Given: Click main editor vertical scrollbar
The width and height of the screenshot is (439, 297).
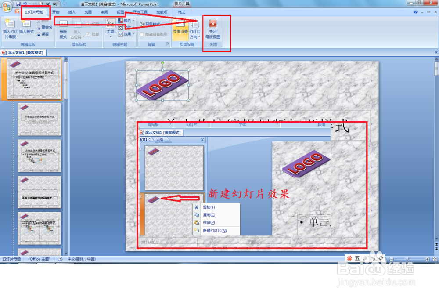Looking at the screenshot, I should (436, 69).
